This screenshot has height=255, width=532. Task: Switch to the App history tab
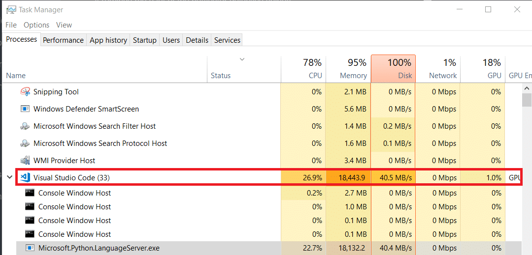[108, 40]
